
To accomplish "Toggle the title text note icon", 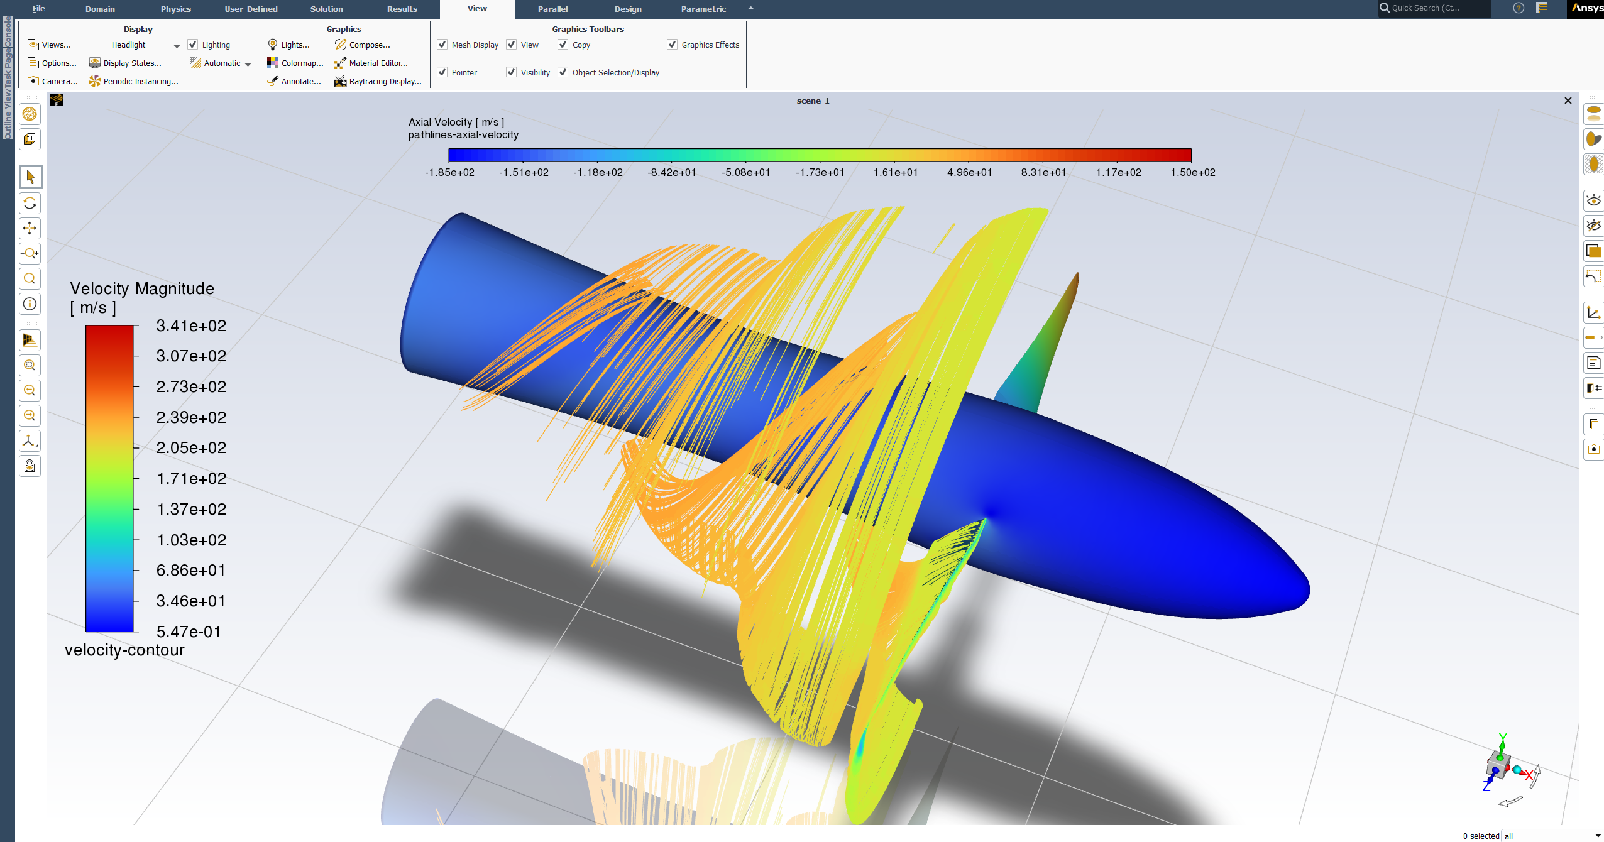I will pyautogui.click(x=1594, y=363).
